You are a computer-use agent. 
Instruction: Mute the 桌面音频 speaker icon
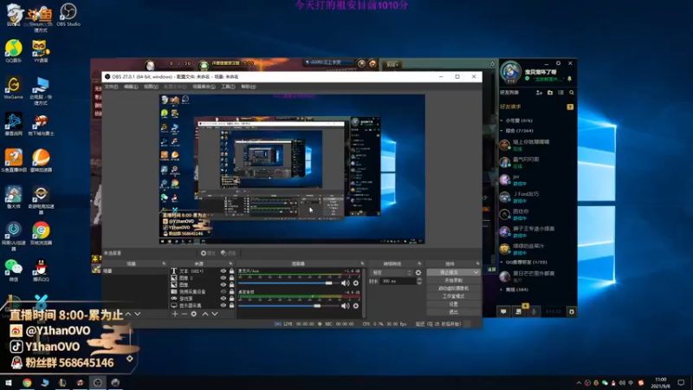click(345, 306)
